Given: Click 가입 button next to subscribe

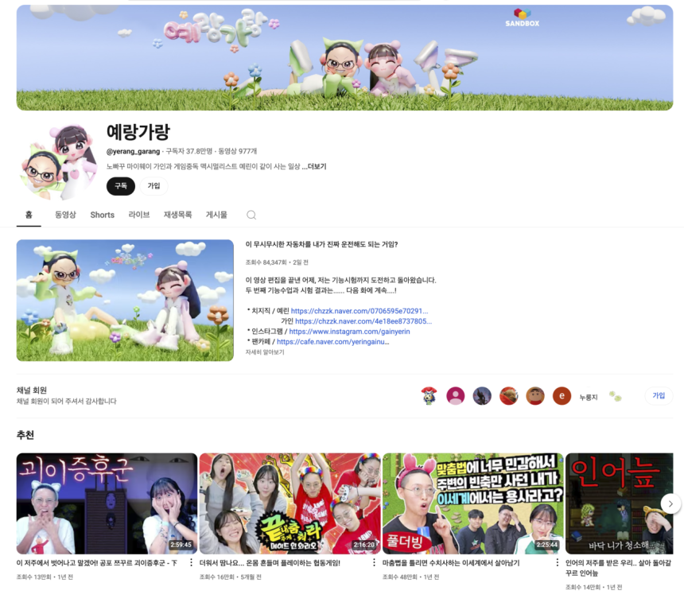Looking at the screenshot, I should [x=154, y=186].
